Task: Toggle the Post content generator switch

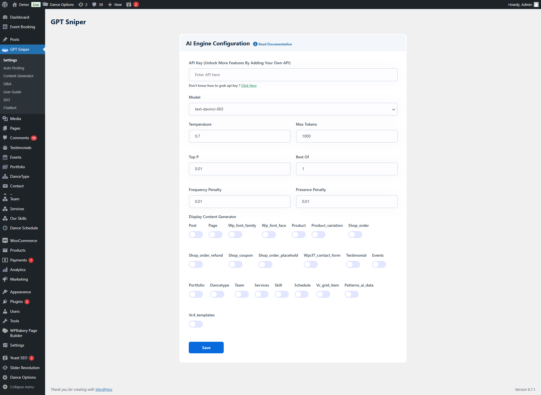Action: tap(196, 234)
